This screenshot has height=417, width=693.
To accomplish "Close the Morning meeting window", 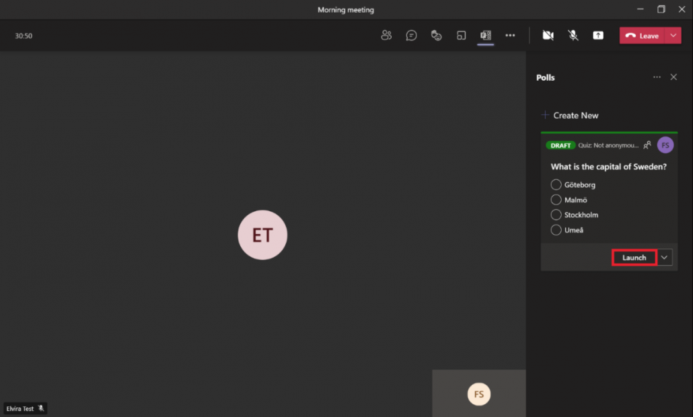I will [682, 9].
